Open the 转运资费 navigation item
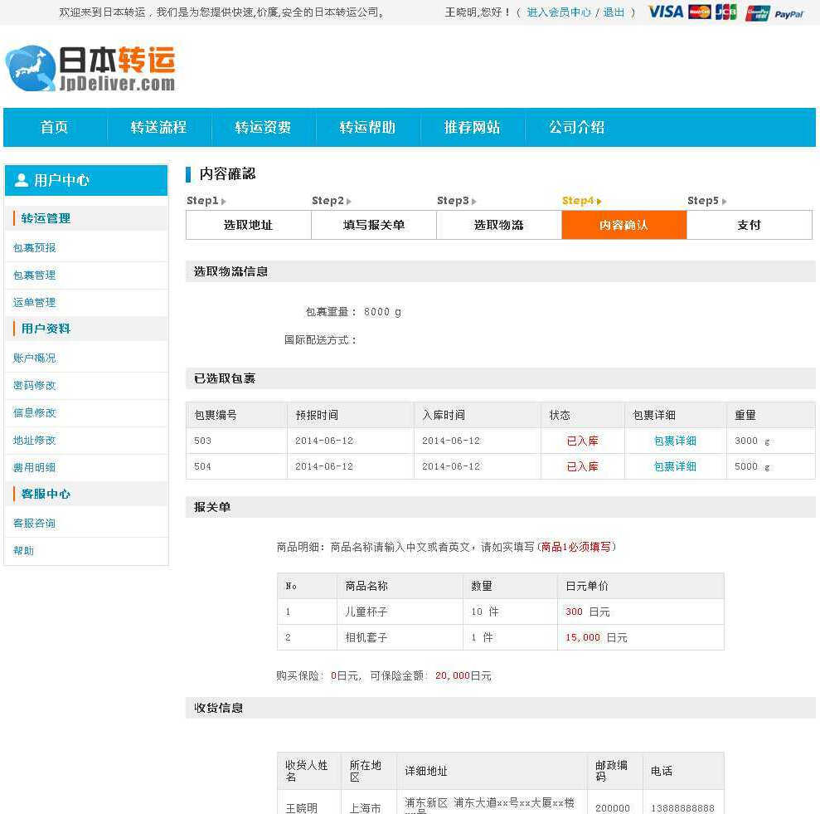The width and height of the screenshot is (820, 814). click(x=263, y=127)
